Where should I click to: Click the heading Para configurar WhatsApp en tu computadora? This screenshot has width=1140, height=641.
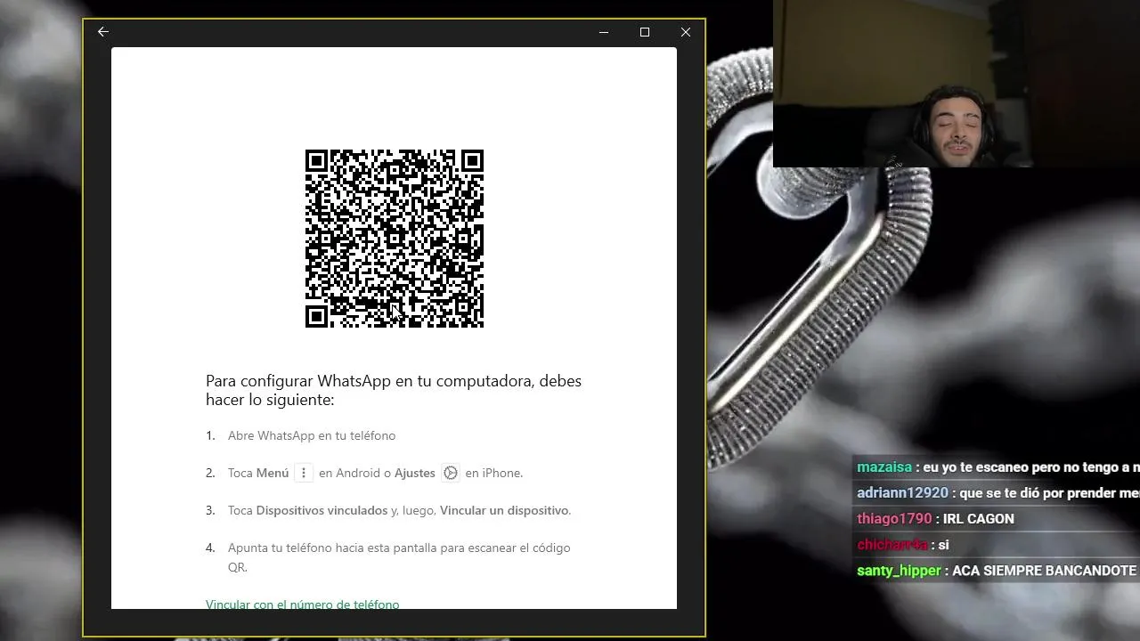point(394,390)
